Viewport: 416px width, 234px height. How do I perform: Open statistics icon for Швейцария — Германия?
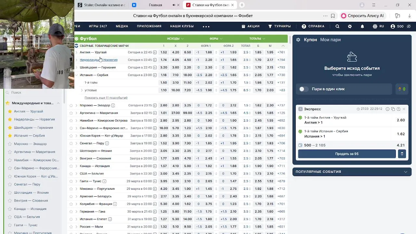(x=155, y=67)
